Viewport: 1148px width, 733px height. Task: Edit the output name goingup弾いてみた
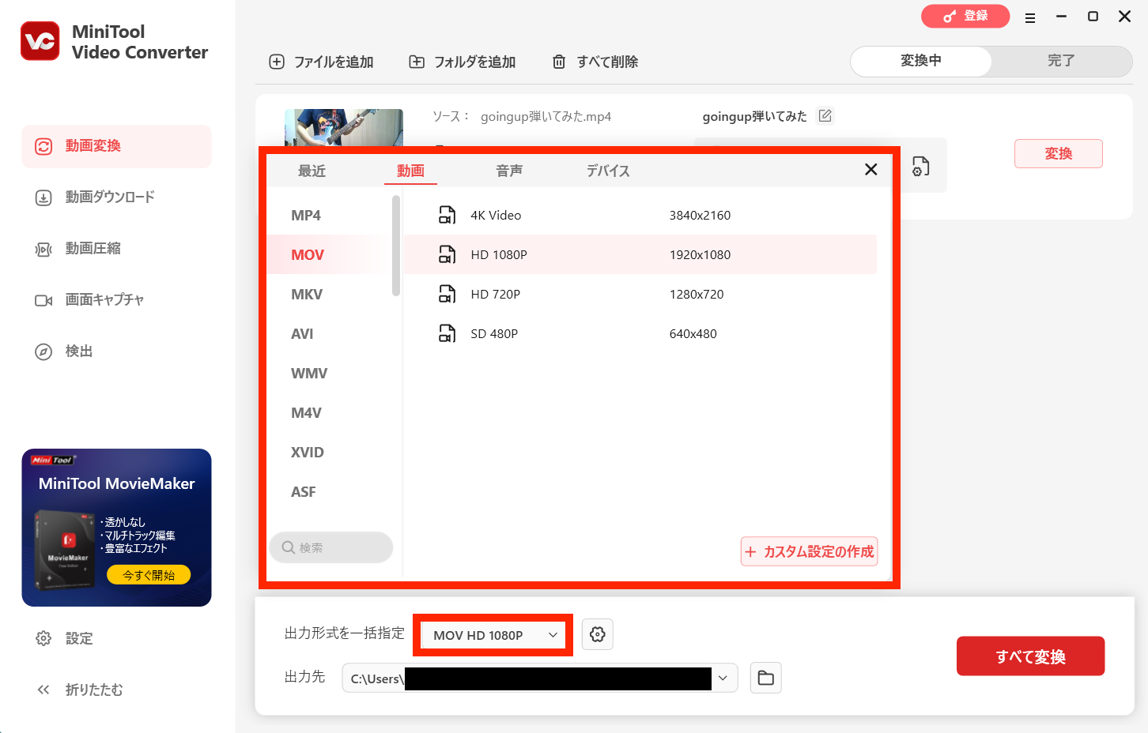coord(825,116)
